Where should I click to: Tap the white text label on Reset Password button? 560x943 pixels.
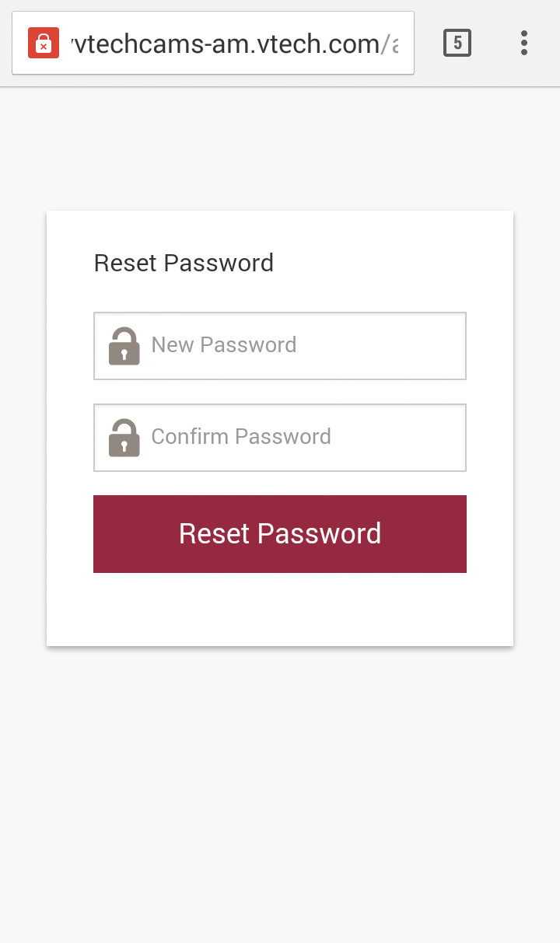[x=280, y=533]
